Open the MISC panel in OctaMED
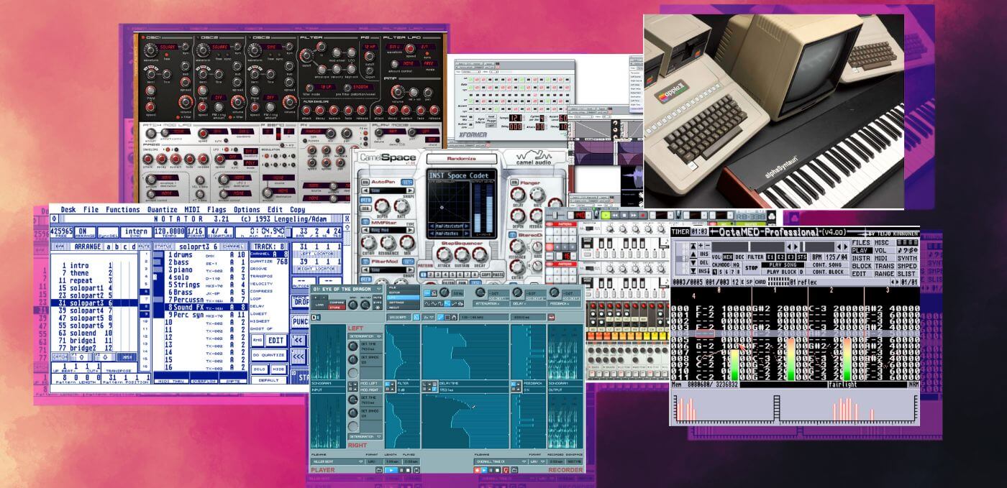 pos(883,243)
